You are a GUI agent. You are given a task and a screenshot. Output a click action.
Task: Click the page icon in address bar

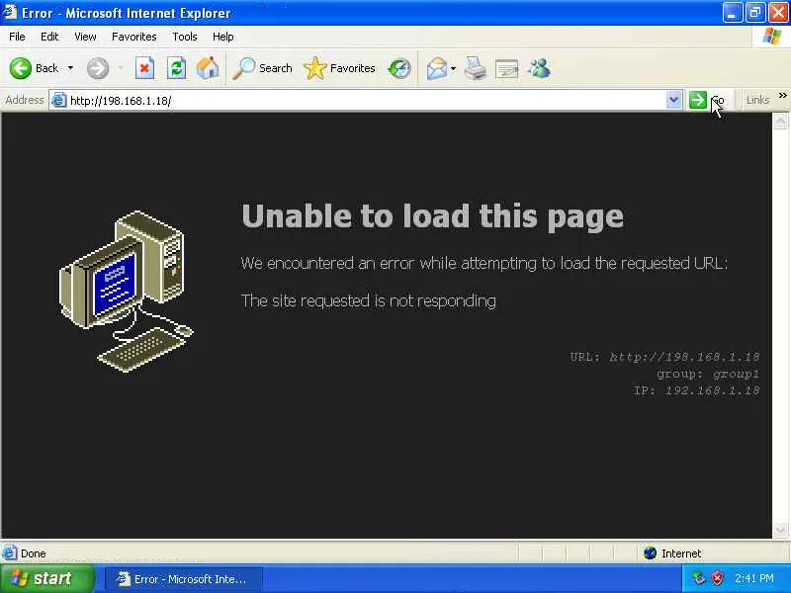pos(59,101)
